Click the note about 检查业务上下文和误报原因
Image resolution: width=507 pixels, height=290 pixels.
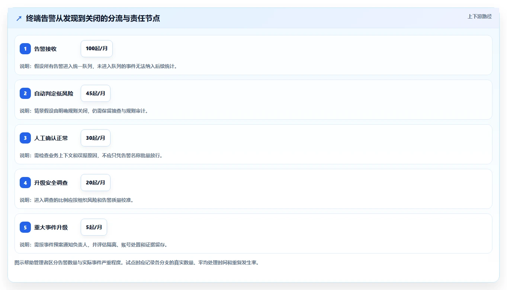(x=91, y=155)
